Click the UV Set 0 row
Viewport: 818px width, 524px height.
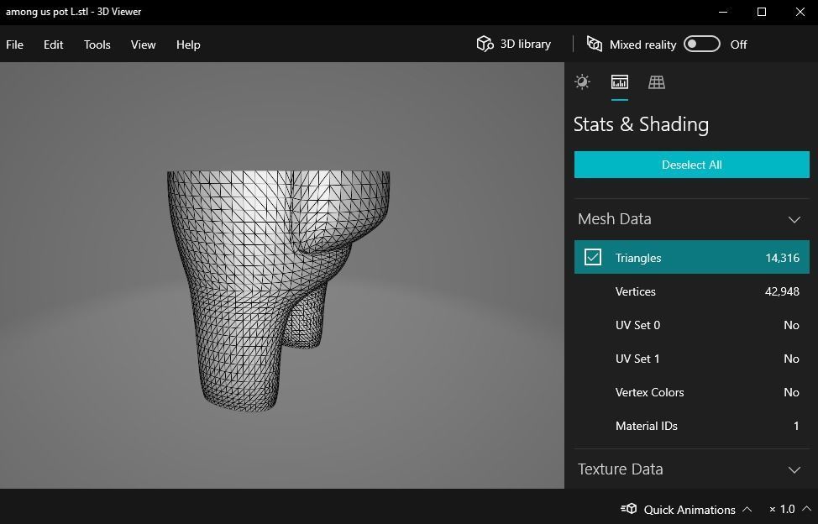692,325
